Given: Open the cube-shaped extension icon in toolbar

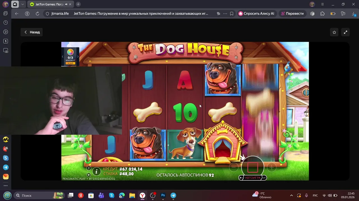Looking at the screenshot, I should point(312,13).
